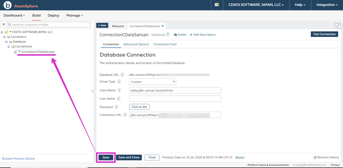Expand the editor with fullscreen icon
The width and height of the screenshot is (343, 168).
pos(338,26)
